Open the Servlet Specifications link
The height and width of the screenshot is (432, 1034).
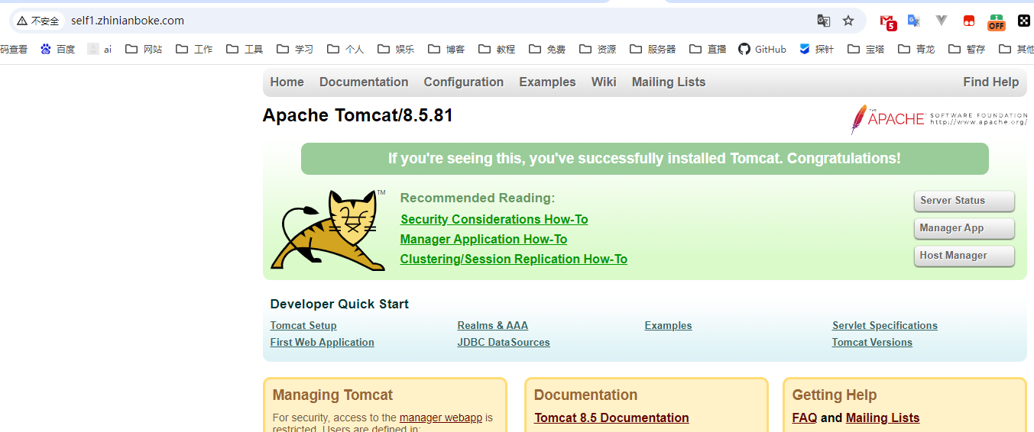pos(885,325)
